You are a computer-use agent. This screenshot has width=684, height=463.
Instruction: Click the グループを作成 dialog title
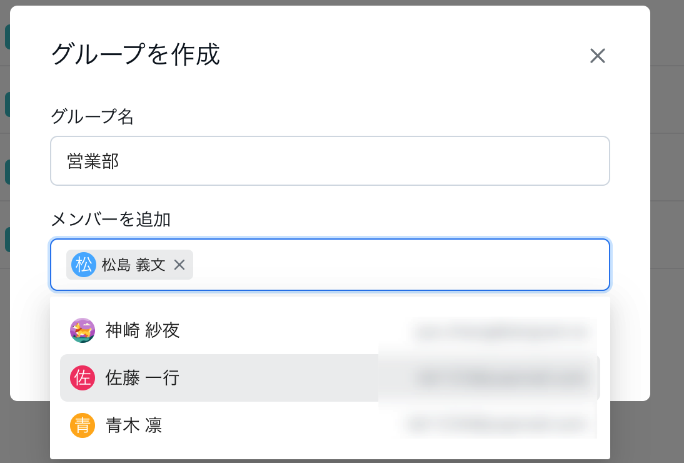coord(135,54)
